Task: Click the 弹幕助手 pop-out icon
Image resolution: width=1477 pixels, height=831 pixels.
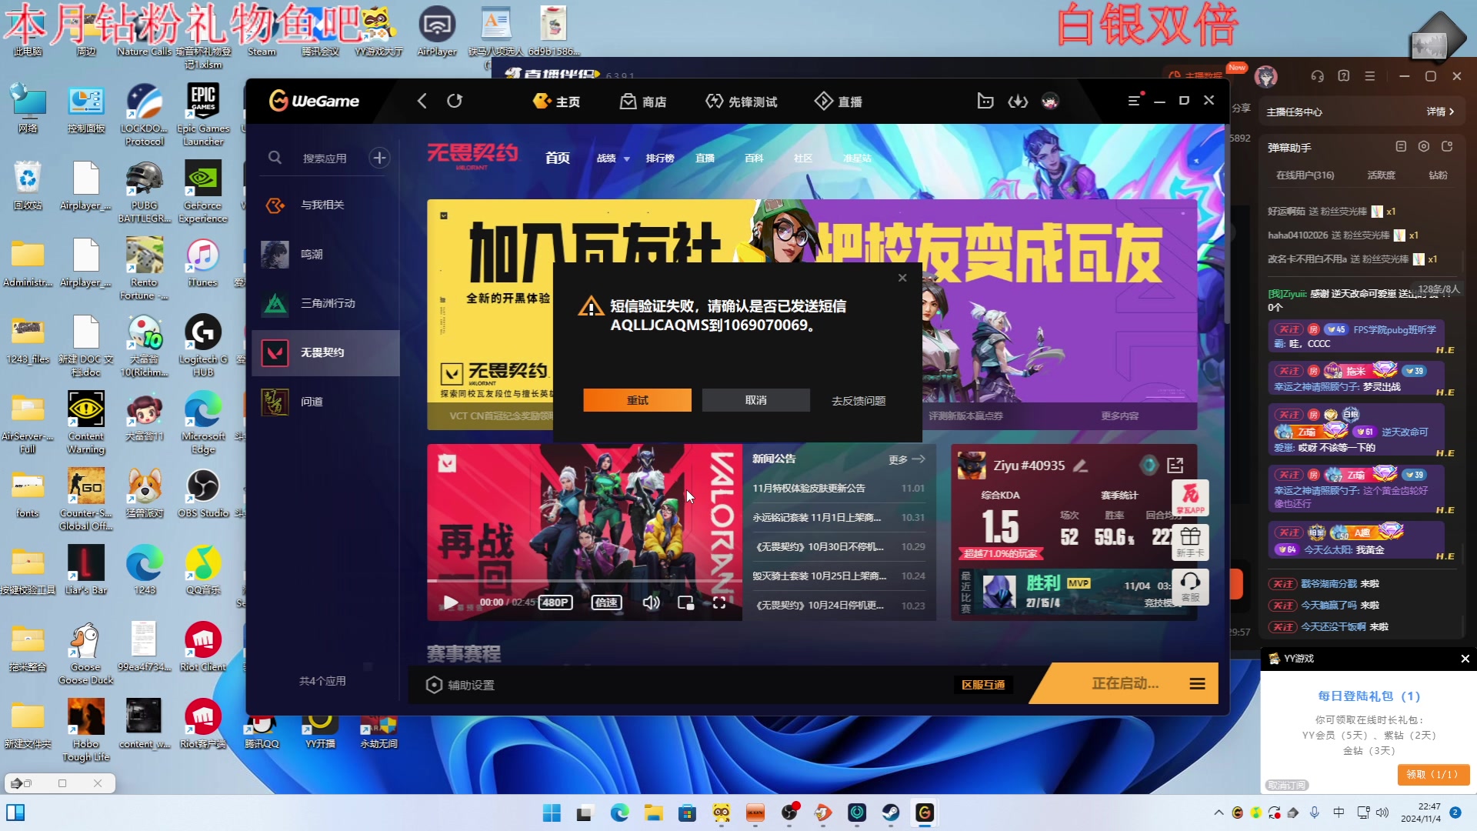Action: 1447,146
